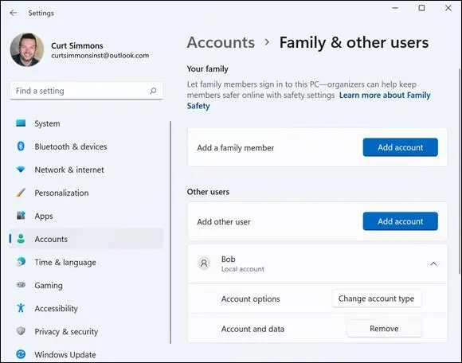This screenshot has height=363, width=462.
Task: Click the search magnifier icon
Action: click(153, 91)
